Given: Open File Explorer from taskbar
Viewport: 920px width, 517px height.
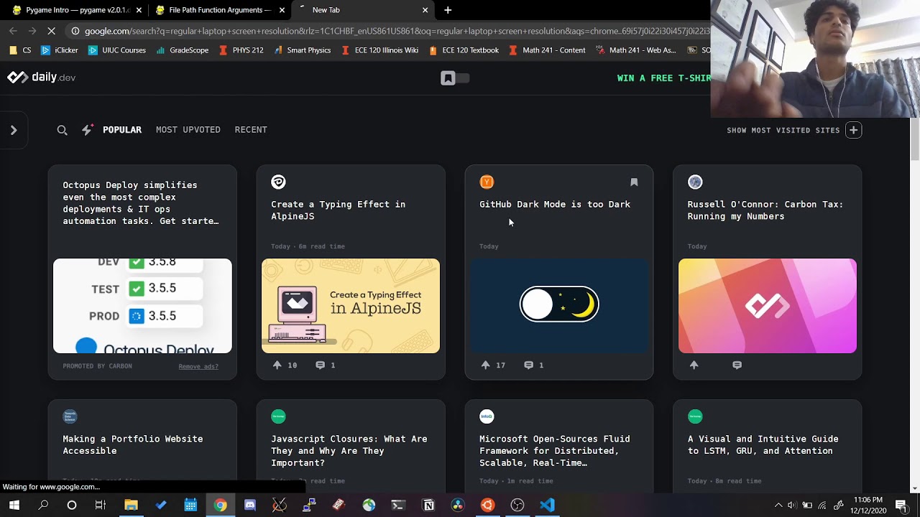Looking at the screenshot, I should coord(131,506).
